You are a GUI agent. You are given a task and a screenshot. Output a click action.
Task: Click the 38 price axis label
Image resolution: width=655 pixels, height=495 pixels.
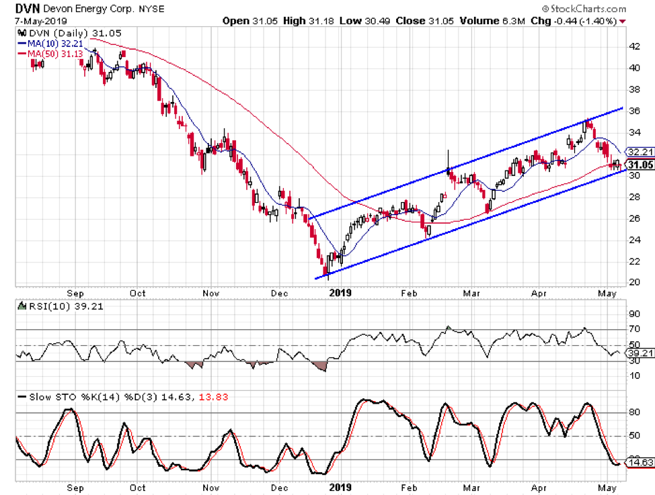pos(635,89)
